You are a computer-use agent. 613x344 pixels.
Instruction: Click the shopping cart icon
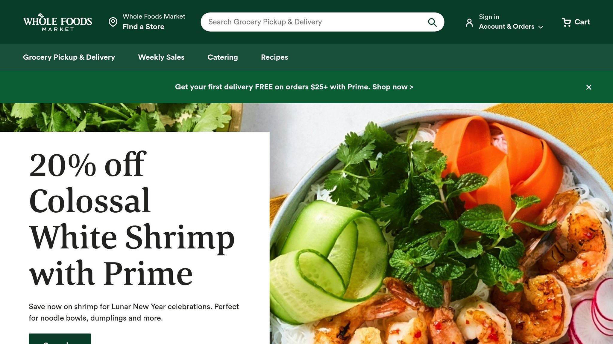coord(566,22)
